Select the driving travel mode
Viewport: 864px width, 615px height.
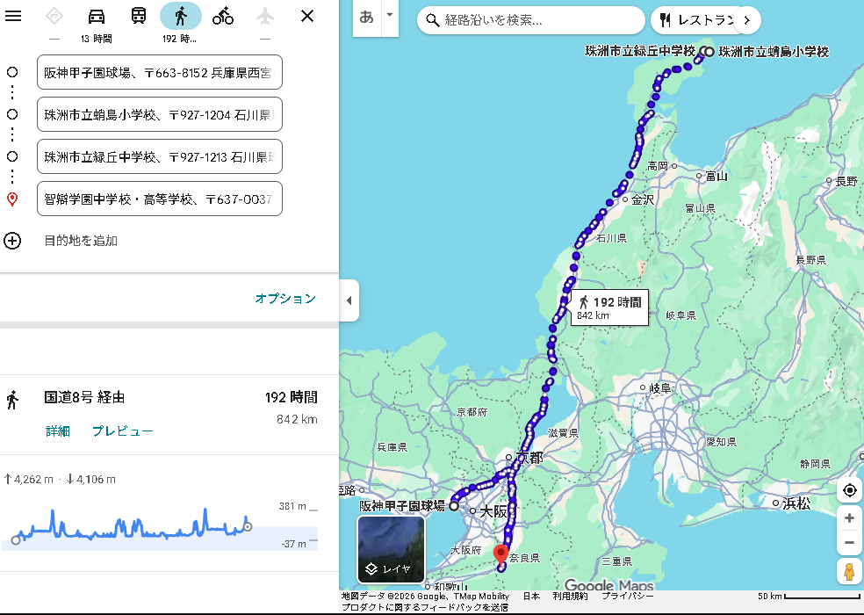click(97, 16)
